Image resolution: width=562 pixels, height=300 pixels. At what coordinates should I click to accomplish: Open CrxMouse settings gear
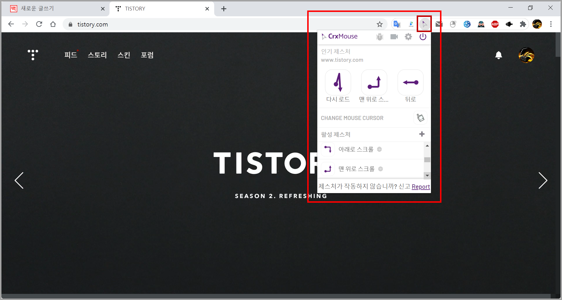pyautogui.click(x=409, y=37)
